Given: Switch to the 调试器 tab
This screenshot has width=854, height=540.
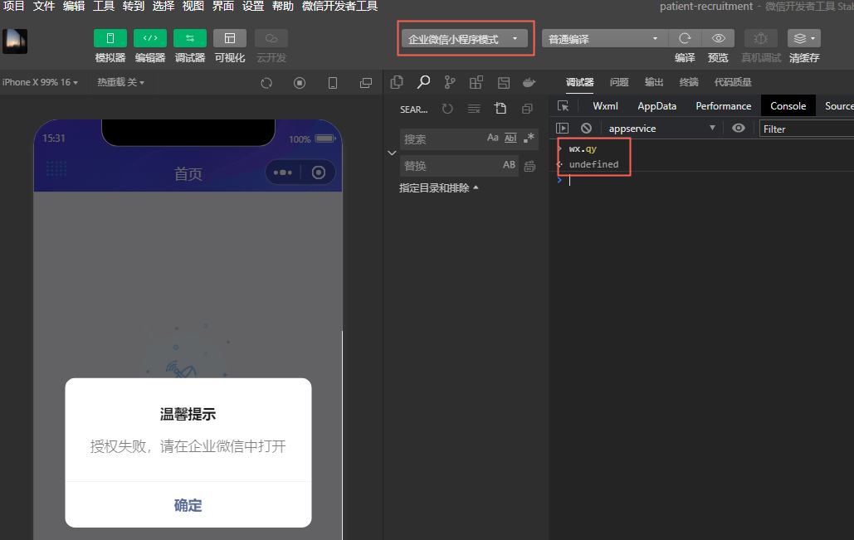Looking at the screenshot, I should [x=579, y=82].
